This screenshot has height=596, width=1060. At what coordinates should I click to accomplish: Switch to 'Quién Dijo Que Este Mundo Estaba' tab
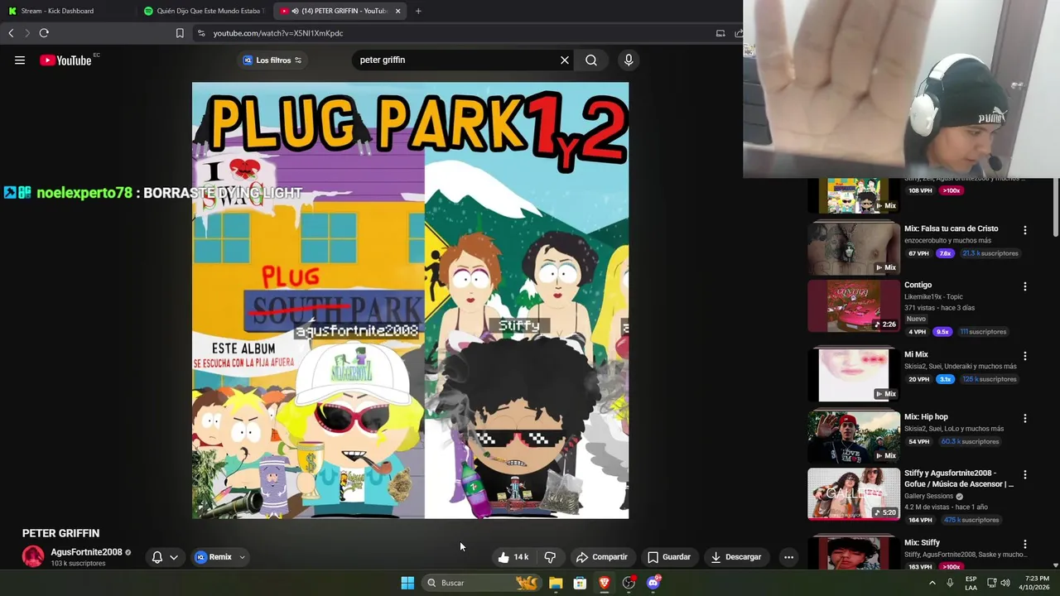[x=205, y=11]
